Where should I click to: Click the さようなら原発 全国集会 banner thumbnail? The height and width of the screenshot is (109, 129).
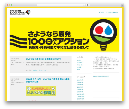click(x=41, y=91)
